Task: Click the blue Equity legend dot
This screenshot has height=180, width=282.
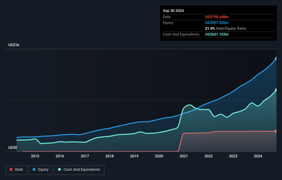Action: [x=34, y=169]
